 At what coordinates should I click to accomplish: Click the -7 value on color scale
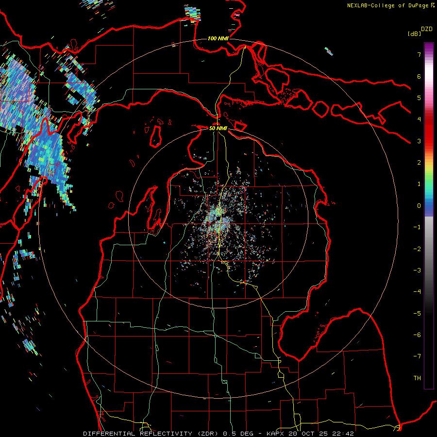(417, 356)
